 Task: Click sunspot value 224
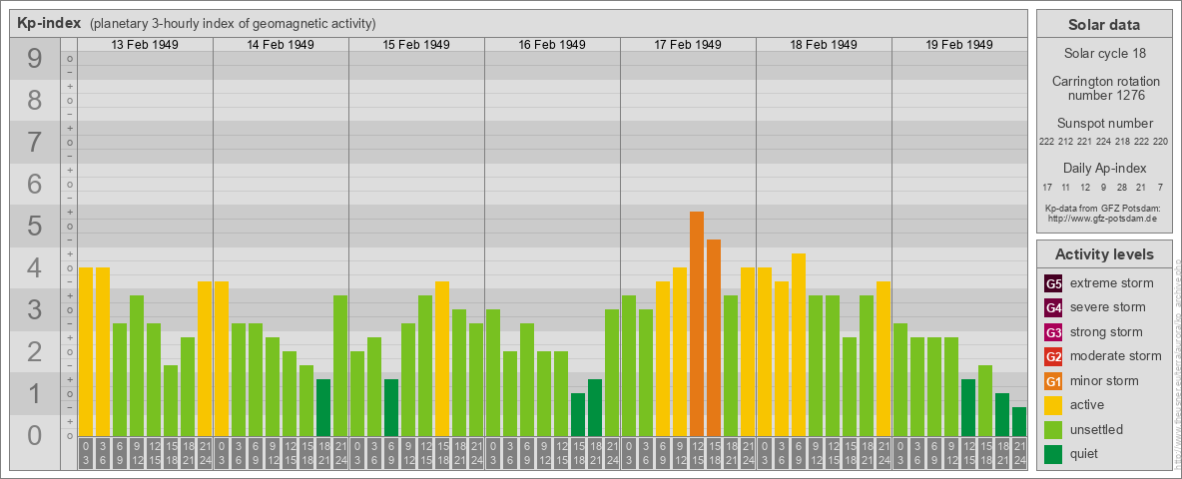click(x=1103, y=142)
